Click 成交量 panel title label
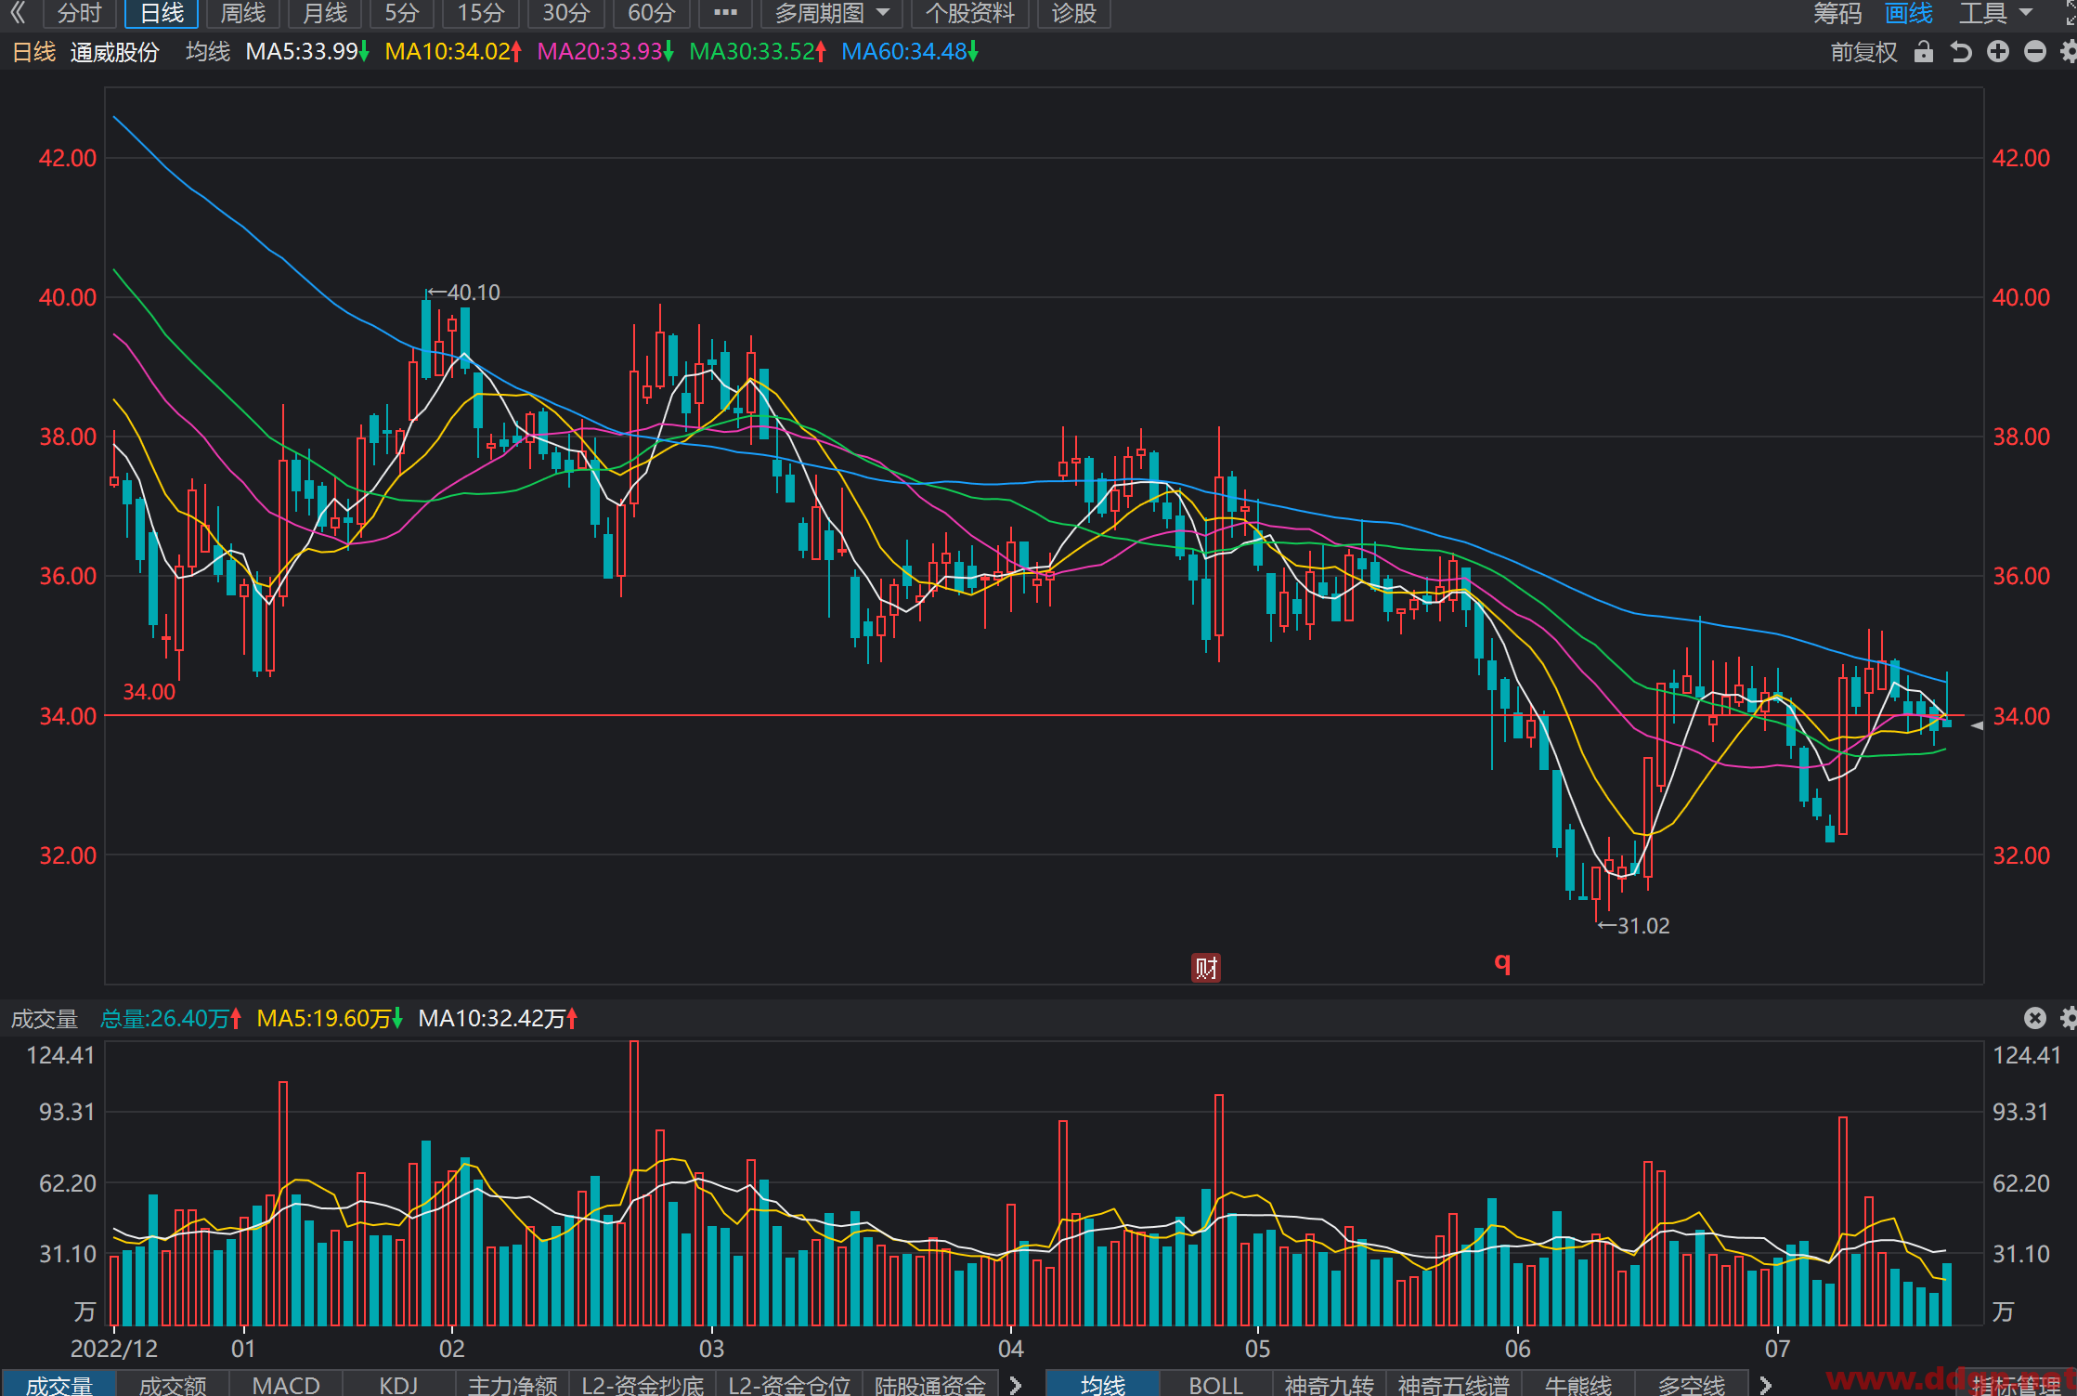The height and width of the screenshot is (1396, 2077). 44,1019
